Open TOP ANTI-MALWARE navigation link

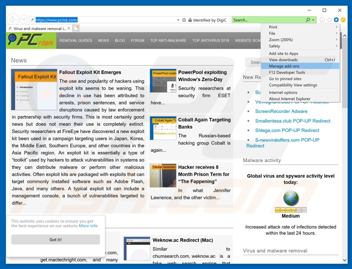click(168, 41)
